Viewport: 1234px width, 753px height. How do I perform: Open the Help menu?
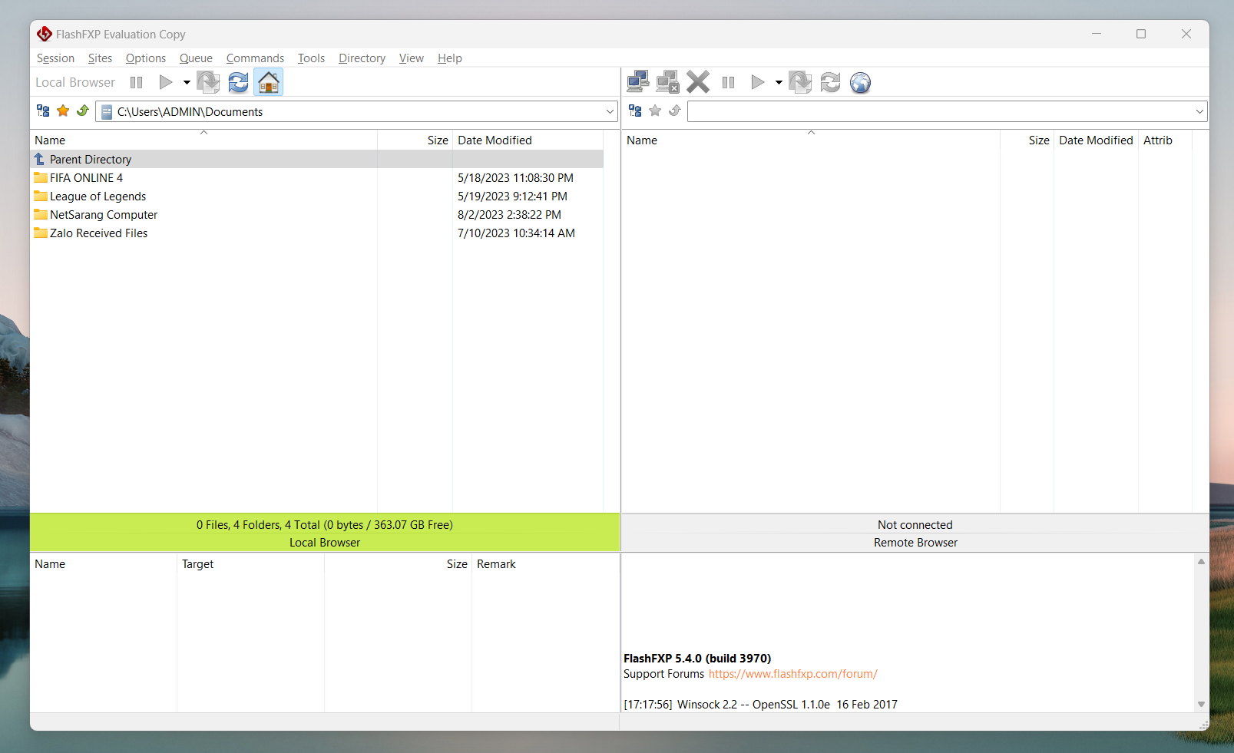click(450, 58)
